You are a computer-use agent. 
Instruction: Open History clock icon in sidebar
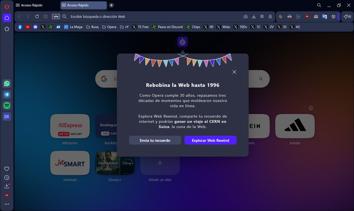point(7,178)
